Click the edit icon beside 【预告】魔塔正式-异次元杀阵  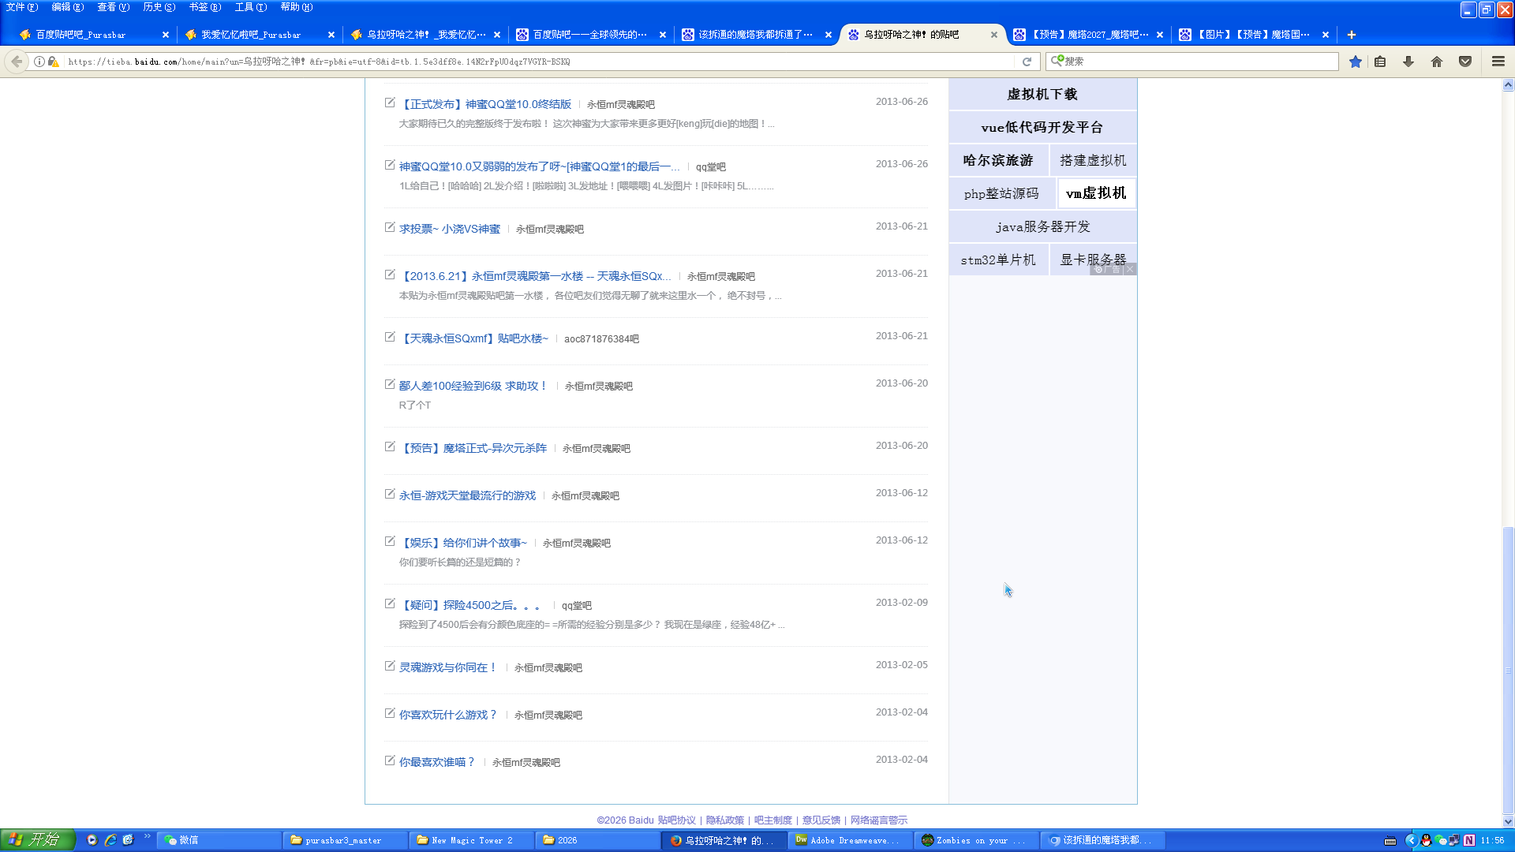click(x=390, y=447)
